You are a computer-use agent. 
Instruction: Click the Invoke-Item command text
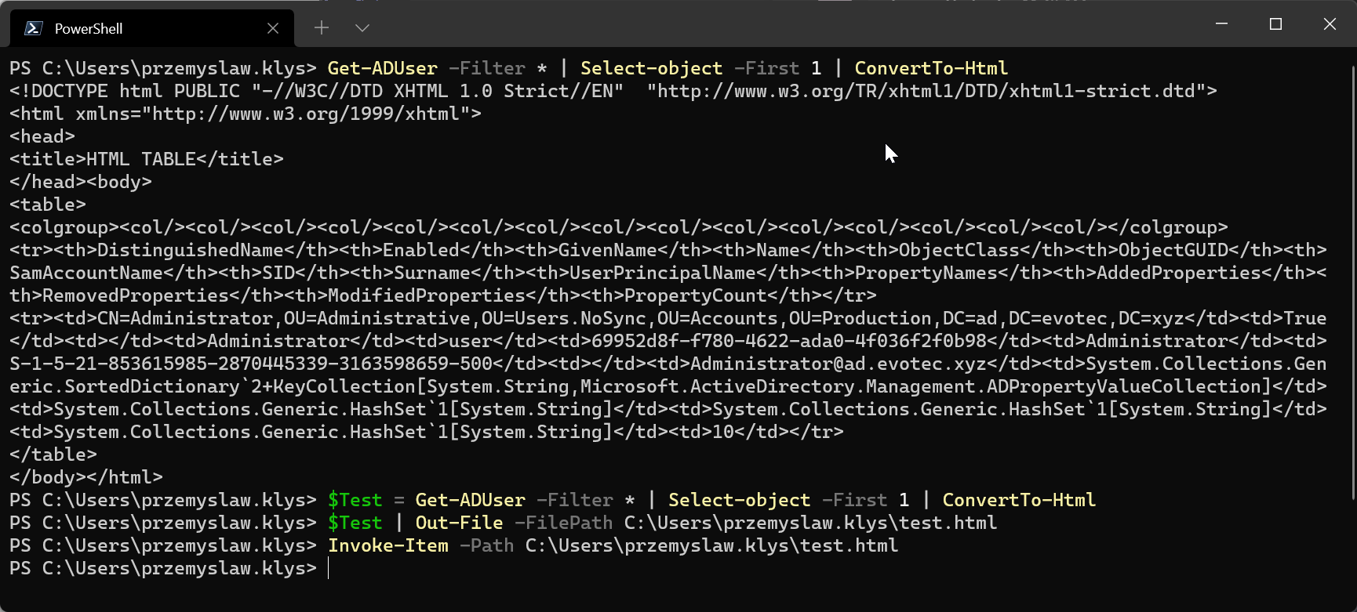point(388,546)
